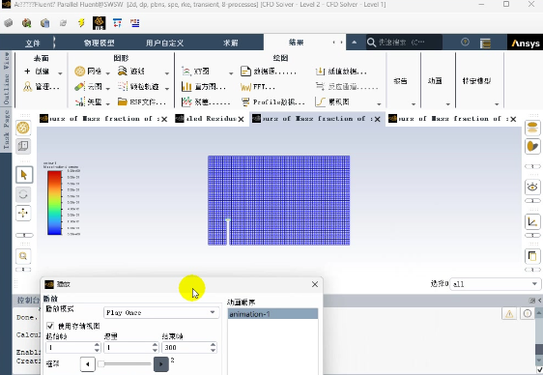
Task: Click the zoom-to-area magnifier tool
Action: [x=23, y=256]
